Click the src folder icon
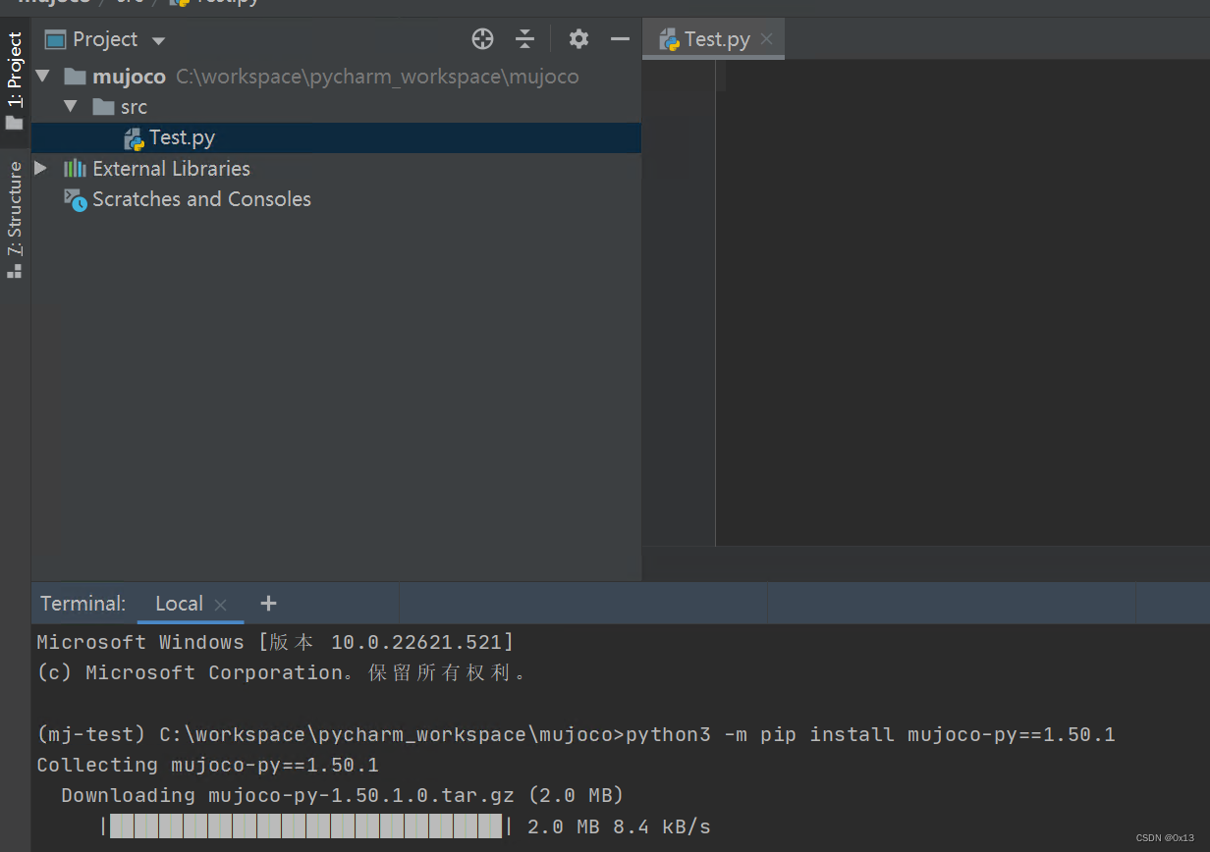 [x=103, y=106]
